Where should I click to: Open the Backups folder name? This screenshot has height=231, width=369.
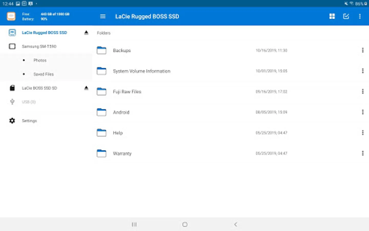(x=122, y=50)
